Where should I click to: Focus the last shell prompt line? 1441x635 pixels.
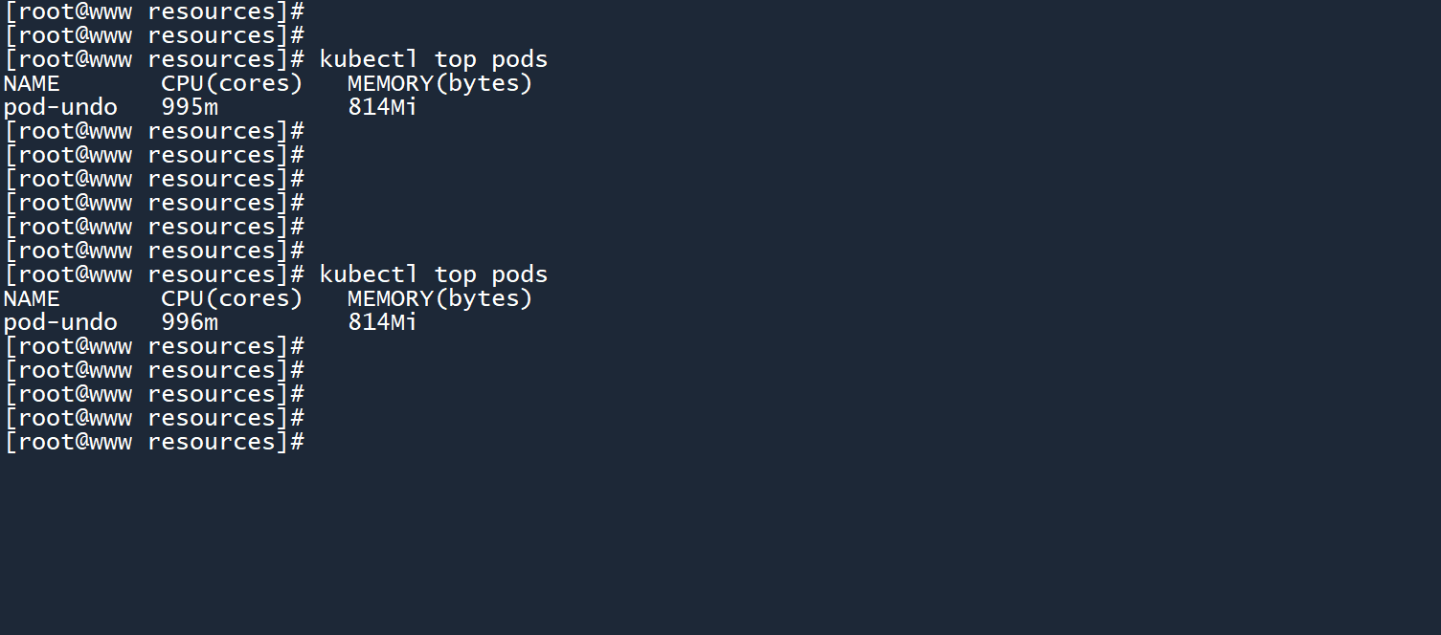(154, 442)
